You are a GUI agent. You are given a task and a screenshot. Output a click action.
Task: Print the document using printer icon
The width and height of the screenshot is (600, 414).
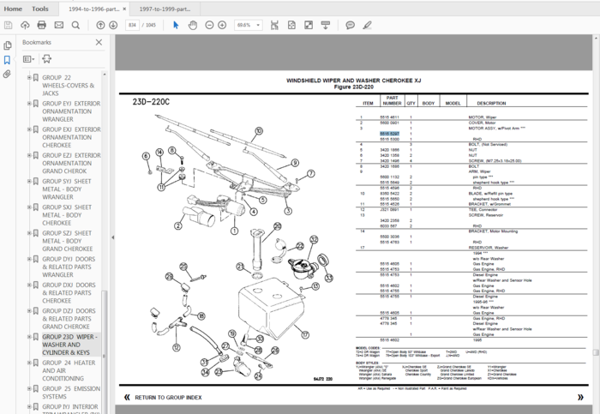[x=42, y=25]
